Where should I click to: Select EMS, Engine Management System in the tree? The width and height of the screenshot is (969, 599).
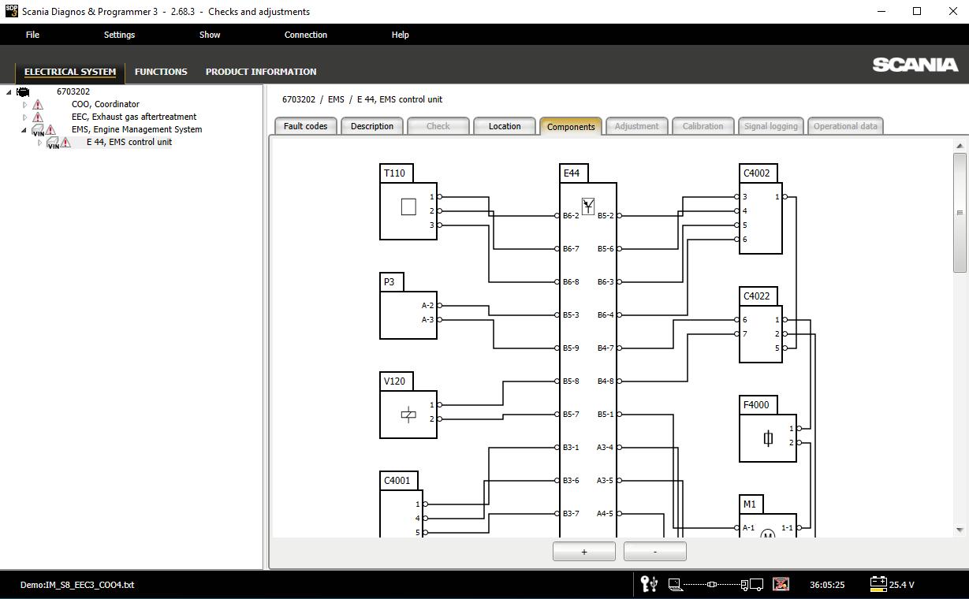click(136, 129)
